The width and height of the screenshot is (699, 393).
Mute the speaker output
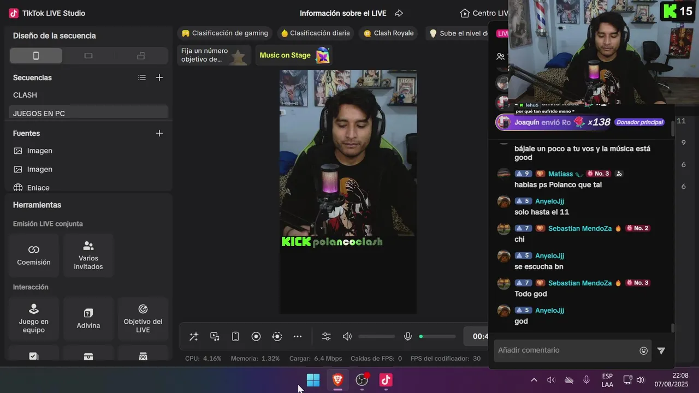click(x=347, y=337)
